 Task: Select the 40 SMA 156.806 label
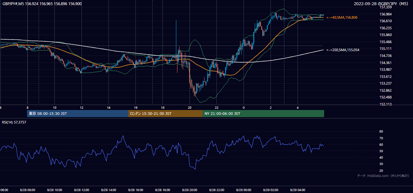[x=342, y=17]
